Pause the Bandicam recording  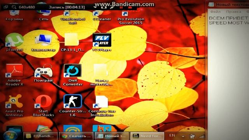click(121, 7)
